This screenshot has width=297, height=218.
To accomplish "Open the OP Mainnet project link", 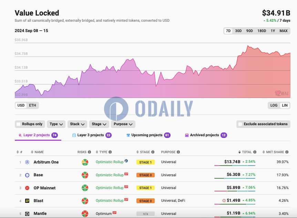I will [44, 188].
